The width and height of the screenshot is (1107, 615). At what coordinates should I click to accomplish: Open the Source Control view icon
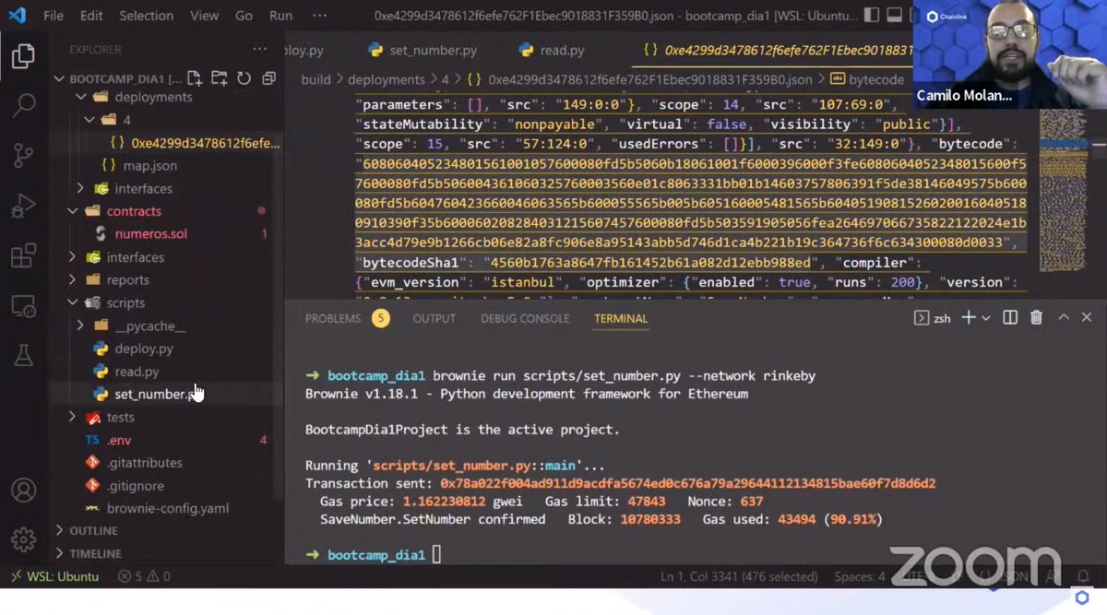click(23, 155)
